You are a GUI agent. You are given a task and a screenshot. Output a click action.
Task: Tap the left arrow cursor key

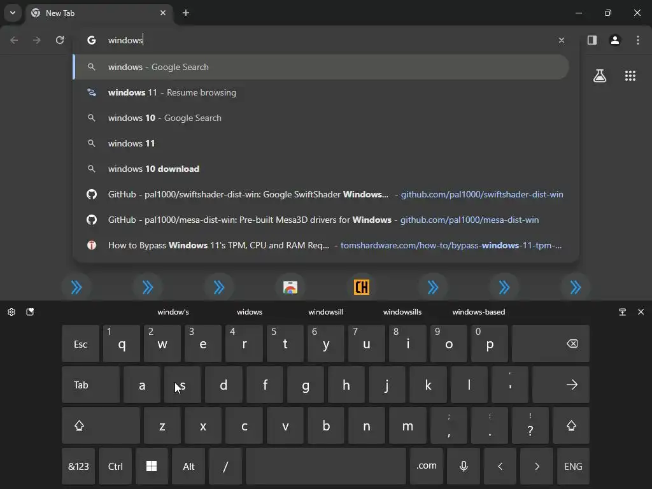(500, 466)
